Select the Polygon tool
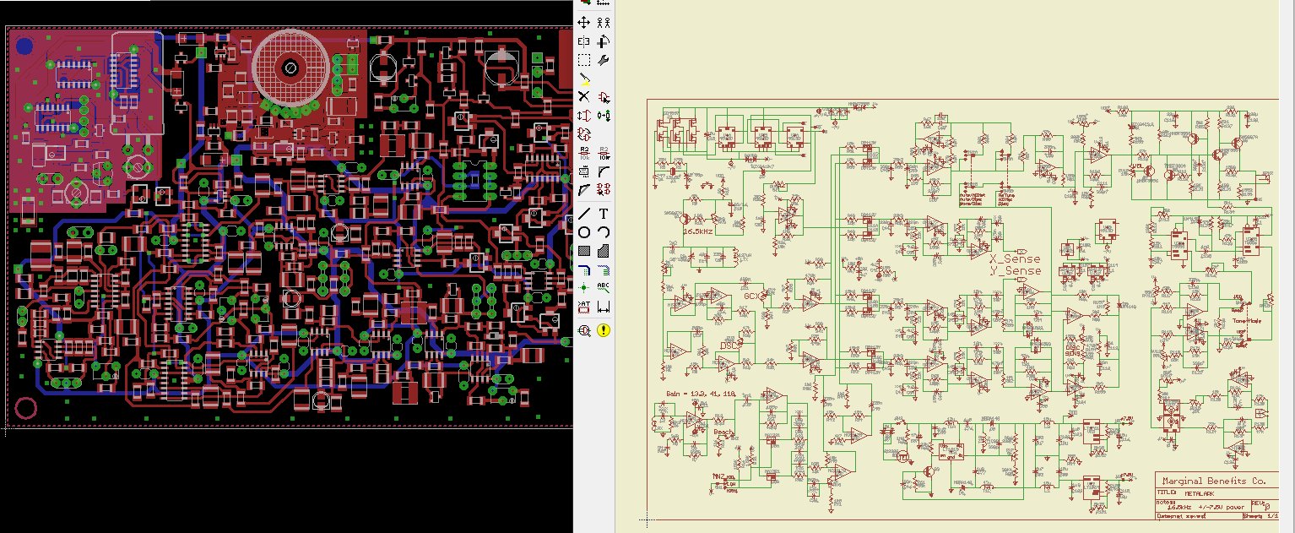Screen dimensions: 1295x533 click(x=604, y=251)
